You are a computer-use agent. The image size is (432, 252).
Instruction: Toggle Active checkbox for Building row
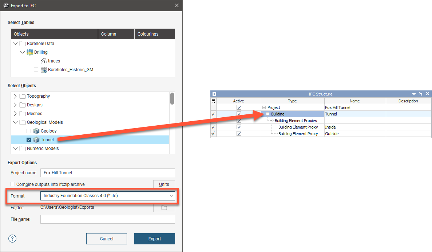click(239, 114)
